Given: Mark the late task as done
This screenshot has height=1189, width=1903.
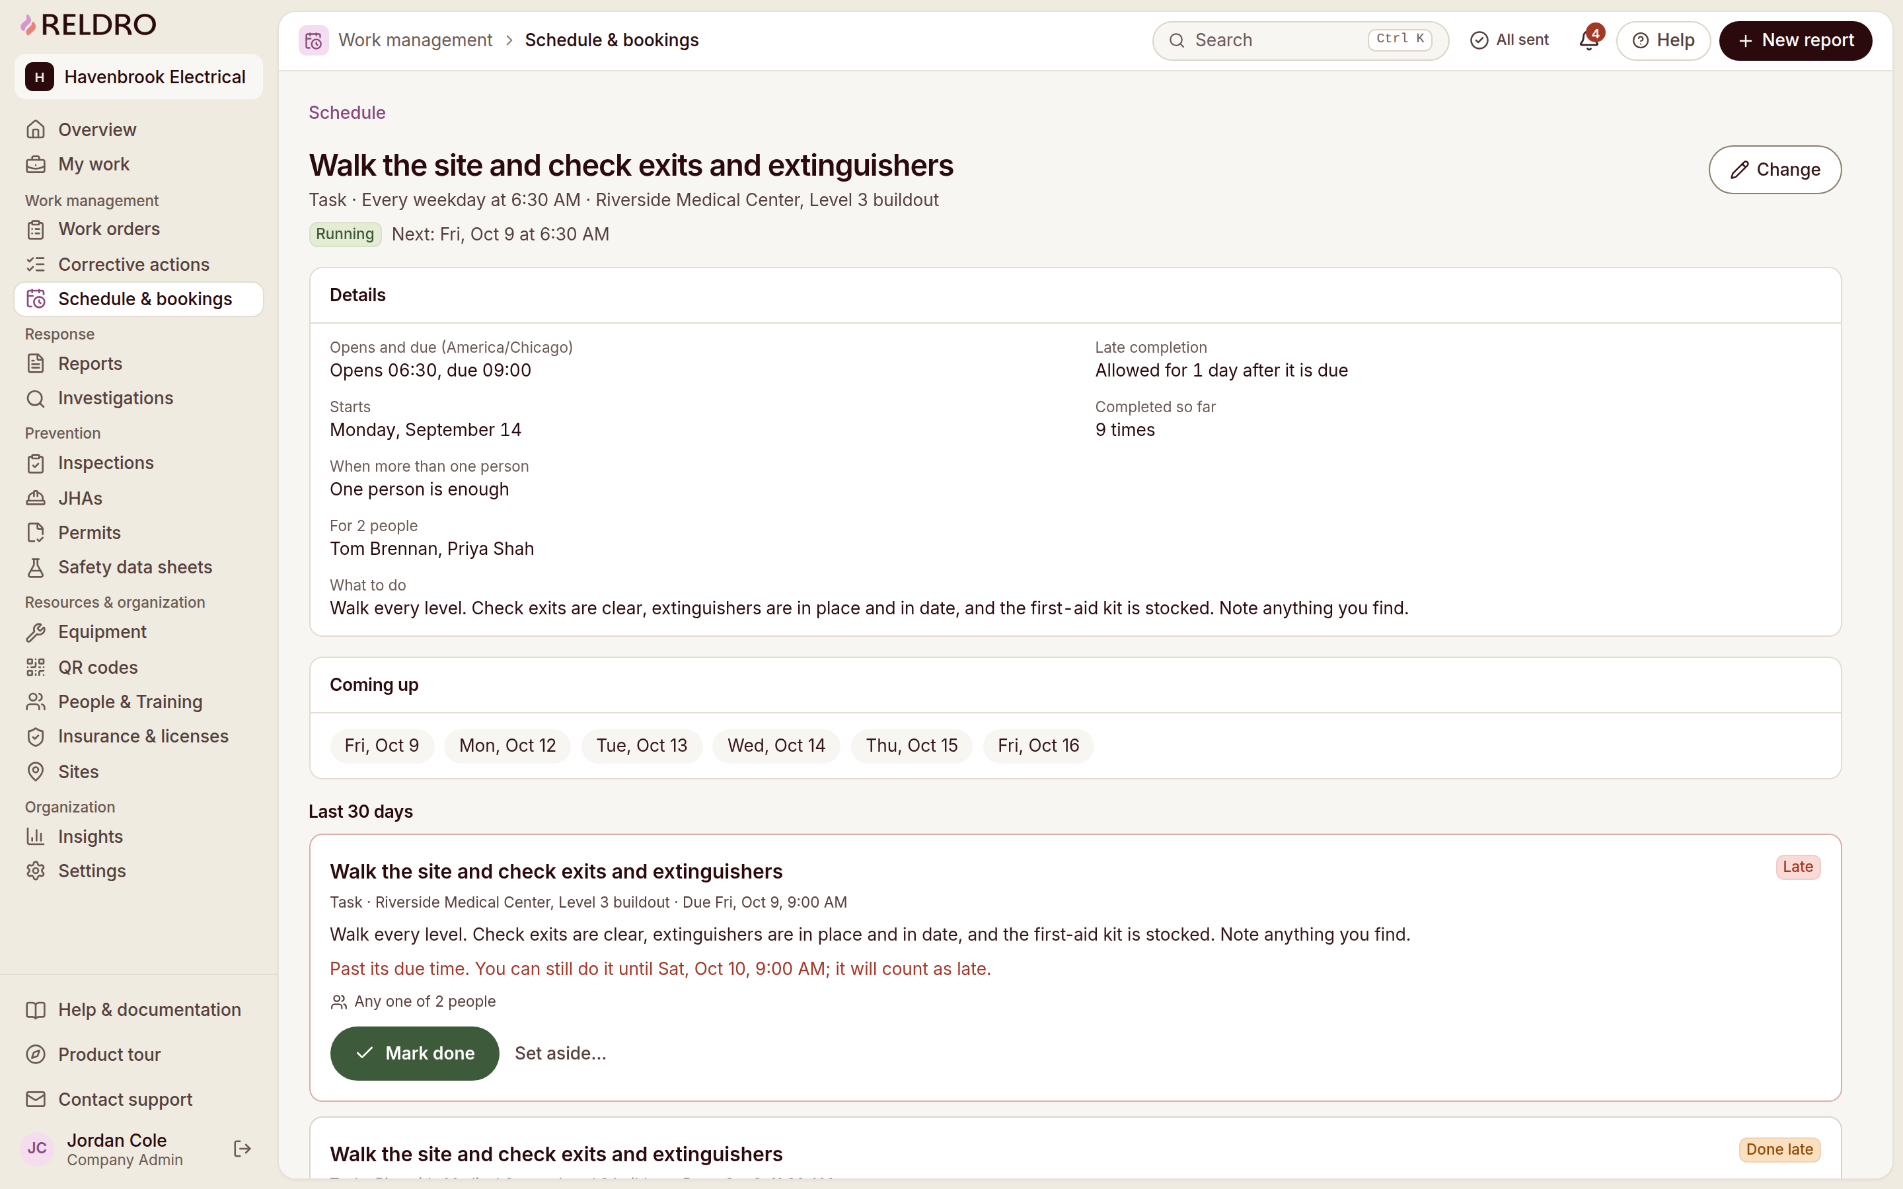Looking at the screenshot, I should [414, 1053].
